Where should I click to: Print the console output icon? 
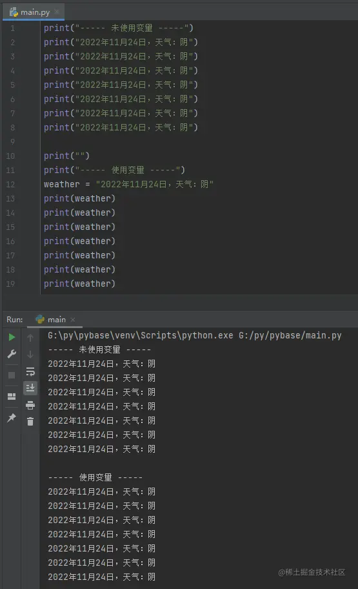pyautogui.click(x=30, y=405)
